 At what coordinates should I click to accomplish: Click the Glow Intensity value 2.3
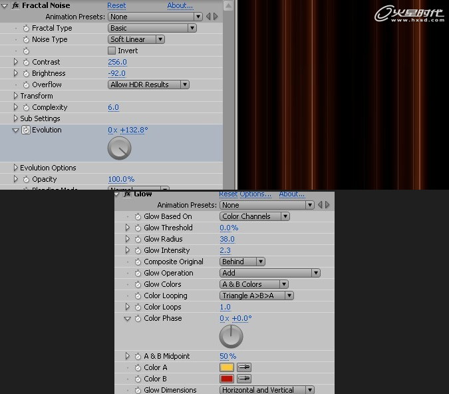[x=225, y=250]
